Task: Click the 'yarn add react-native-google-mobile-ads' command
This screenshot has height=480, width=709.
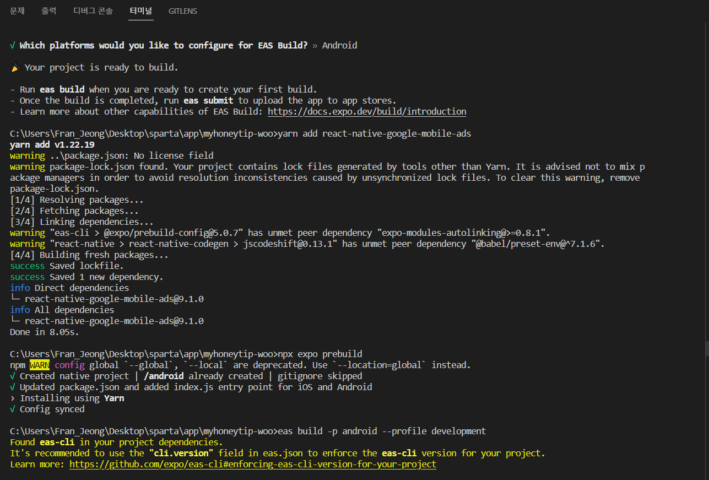Action: point(375,133)
